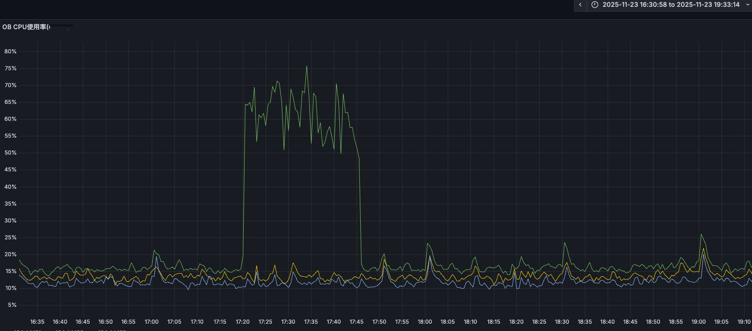This screenshot has height=331, width=752.
Task: Click the 19:10 x-axis time label
Action: (x=744, y=322)
